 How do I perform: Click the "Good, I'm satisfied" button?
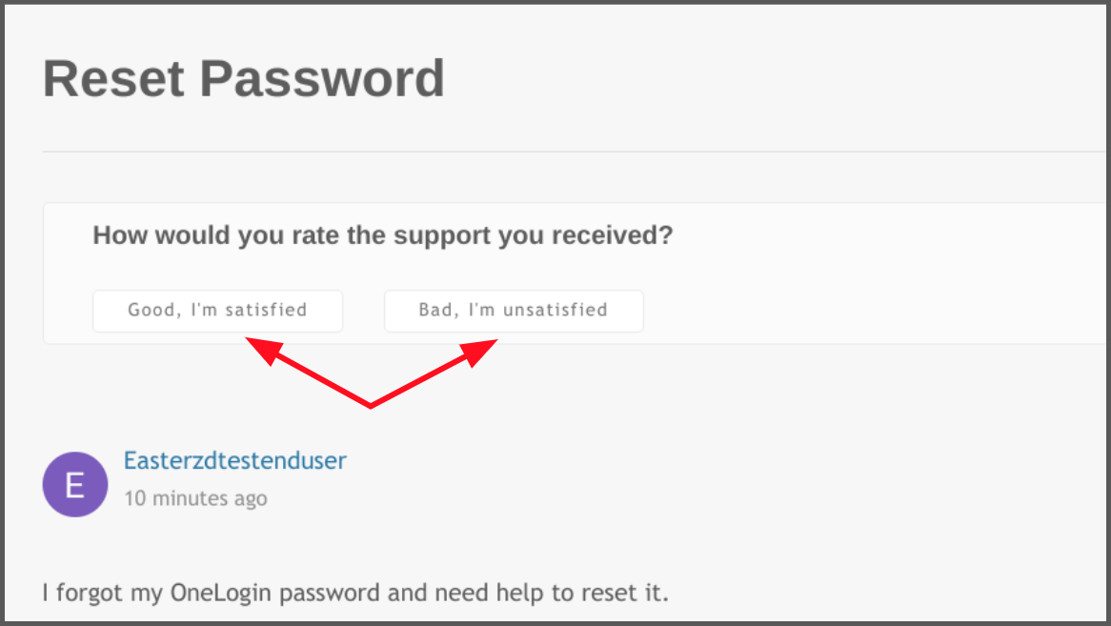point(217,311)
